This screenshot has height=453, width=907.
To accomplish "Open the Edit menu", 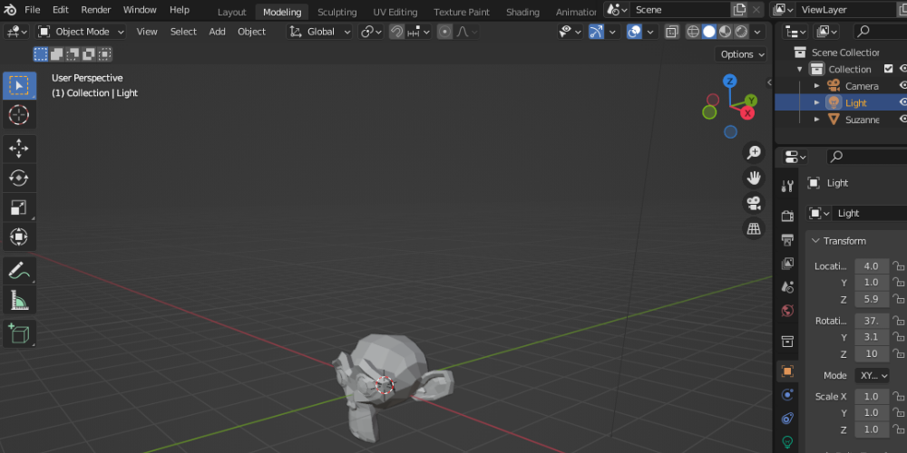I will (60, 10).
